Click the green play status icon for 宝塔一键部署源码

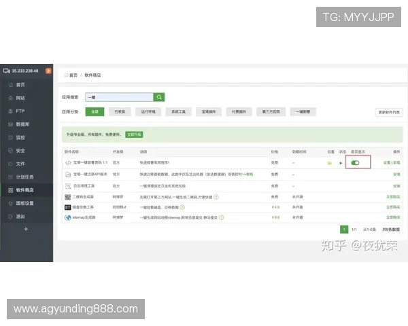pos(341,163)
